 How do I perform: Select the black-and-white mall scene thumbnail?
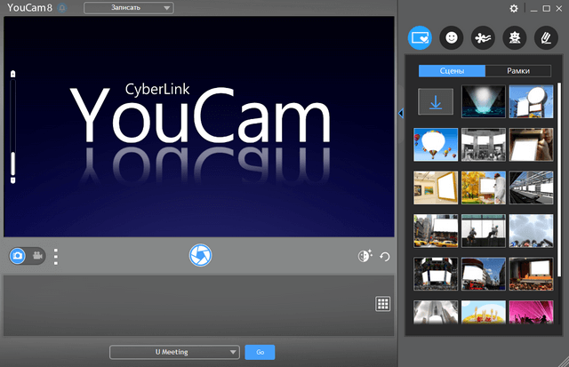484,145
